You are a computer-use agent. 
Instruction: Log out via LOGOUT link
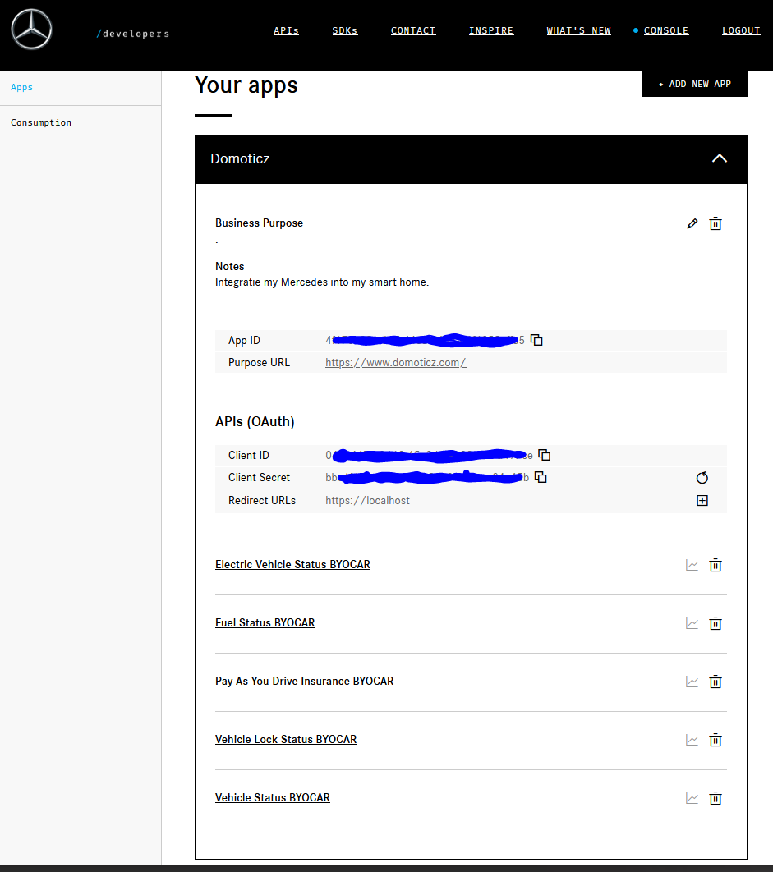[x=741, y=30]
